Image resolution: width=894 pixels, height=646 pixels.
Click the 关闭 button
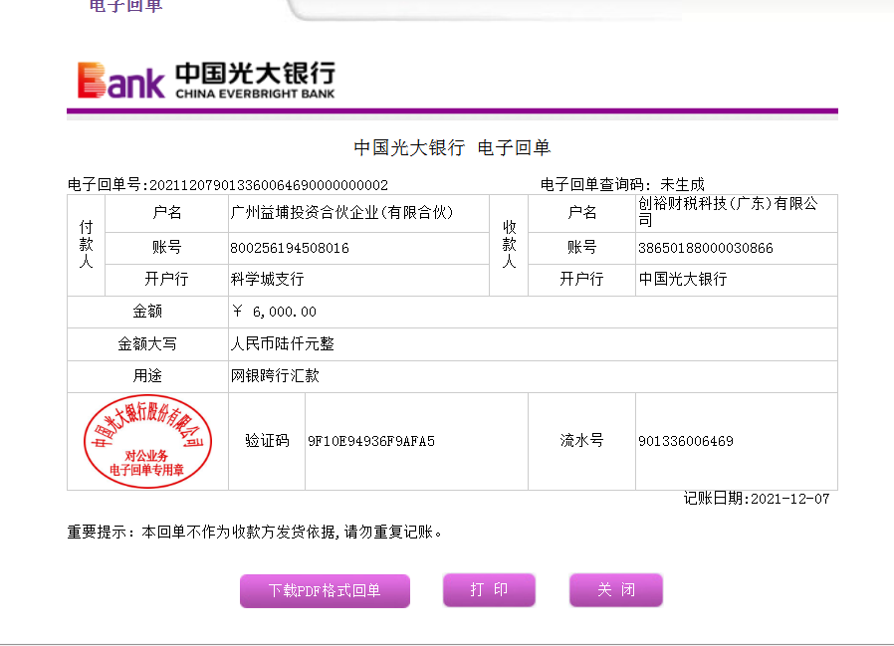coord(616,590)
